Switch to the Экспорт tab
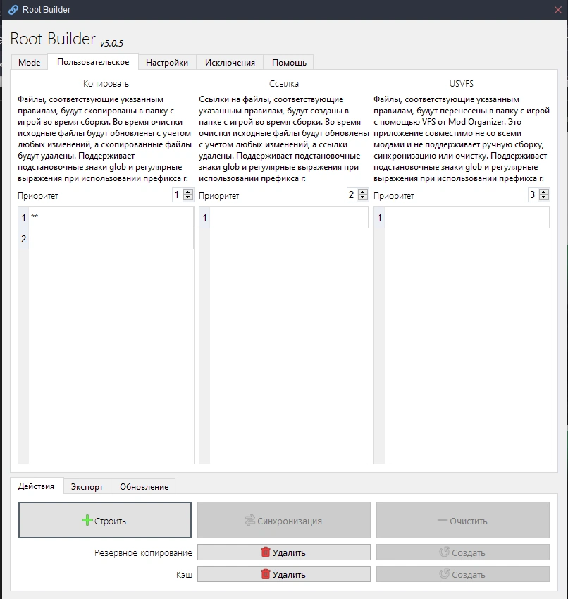Screen dimensions: 568x599 click(87, 487)
